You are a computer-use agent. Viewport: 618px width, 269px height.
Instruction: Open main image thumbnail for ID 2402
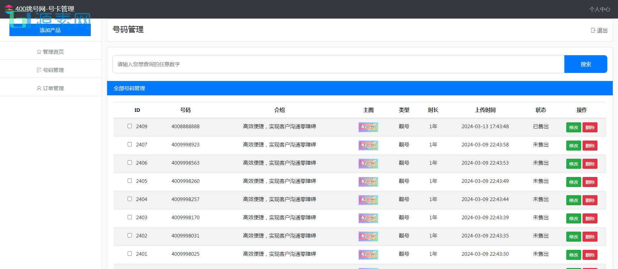pos(368,236)
